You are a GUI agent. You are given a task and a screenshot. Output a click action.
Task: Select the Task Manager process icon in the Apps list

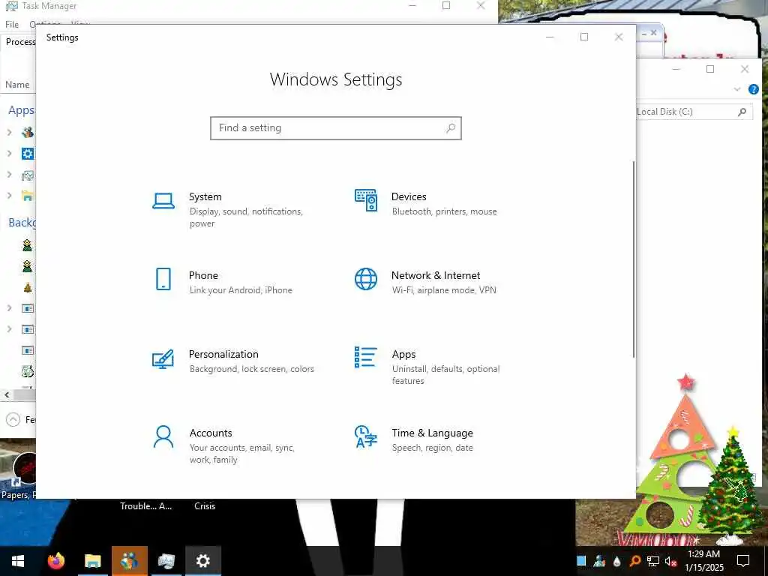click(28, 175)
